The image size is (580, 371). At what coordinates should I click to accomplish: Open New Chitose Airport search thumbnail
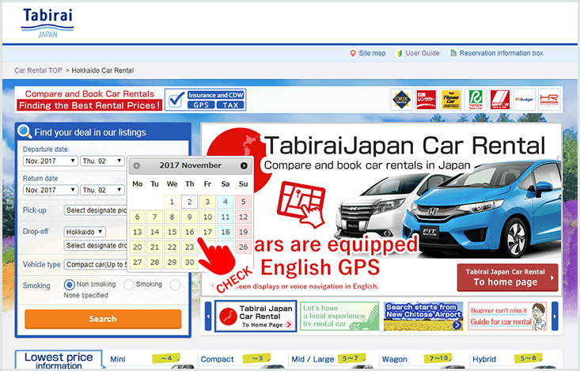point(423,316)
